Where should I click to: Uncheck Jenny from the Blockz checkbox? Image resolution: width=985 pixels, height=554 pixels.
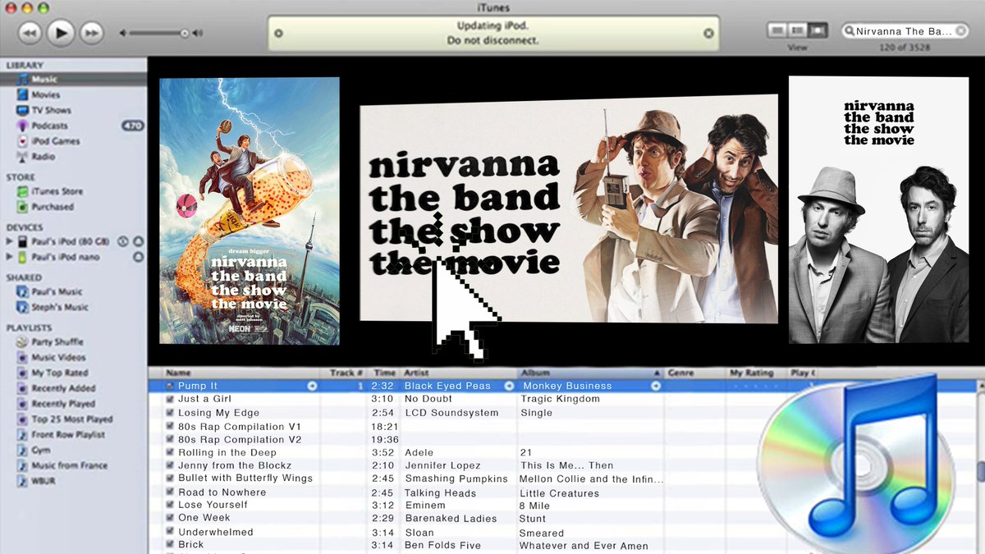[170, 466]
